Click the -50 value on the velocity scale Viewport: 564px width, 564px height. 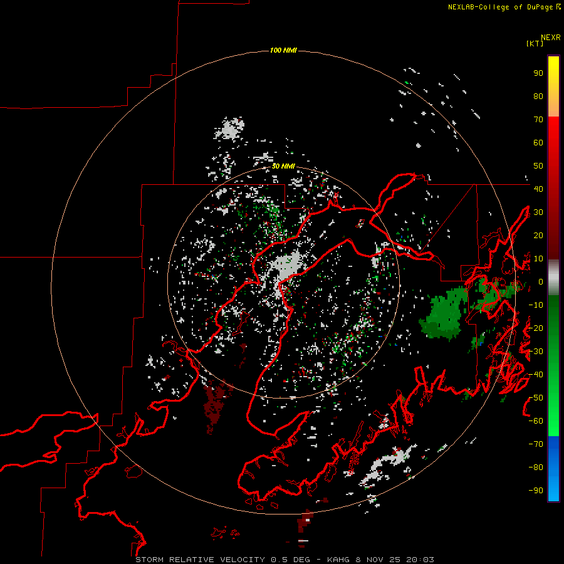click(x=536, y=398)
